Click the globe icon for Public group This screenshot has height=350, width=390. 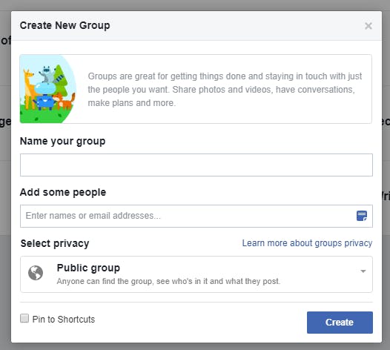(36, 273)
